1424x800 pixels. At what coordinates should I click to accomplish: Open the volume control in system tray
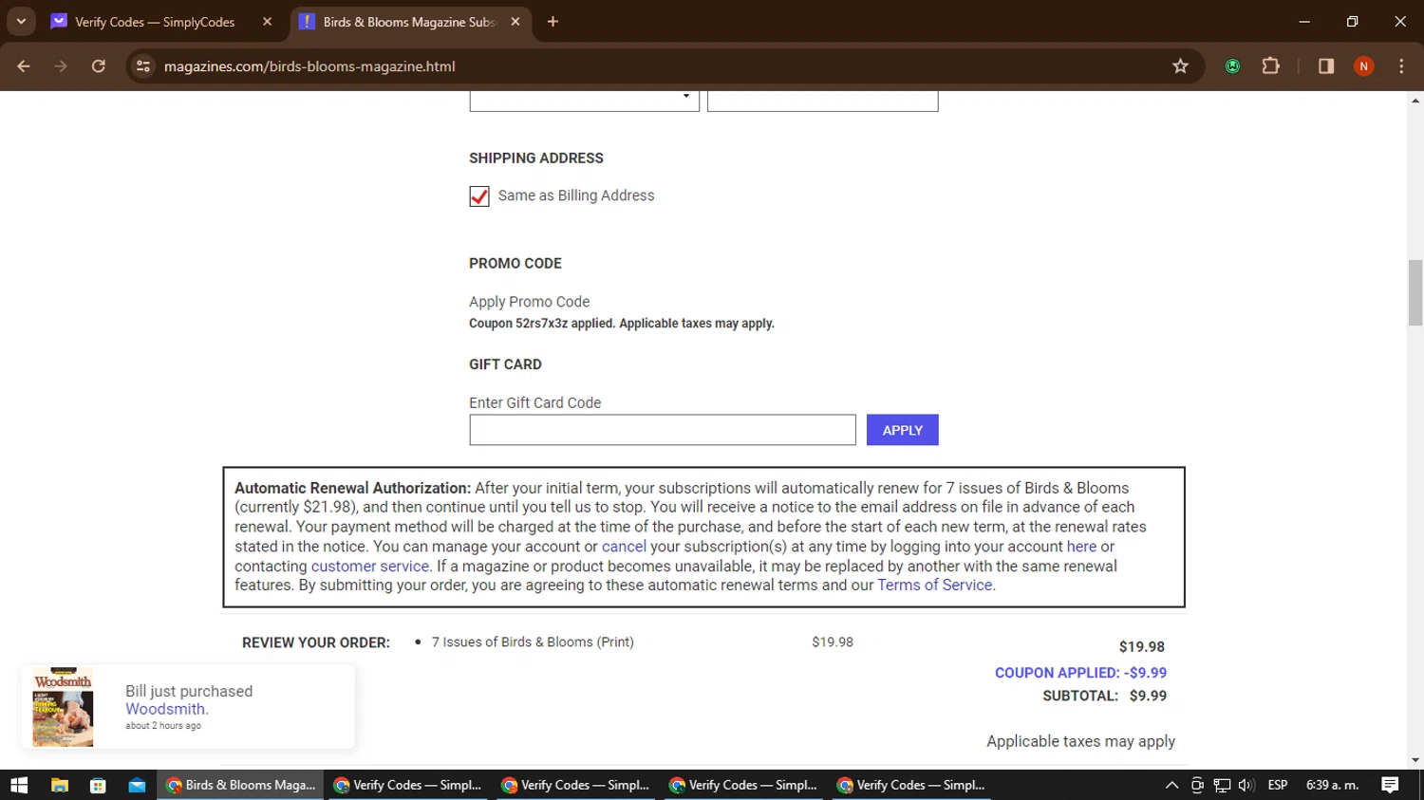coord(1246,785)
